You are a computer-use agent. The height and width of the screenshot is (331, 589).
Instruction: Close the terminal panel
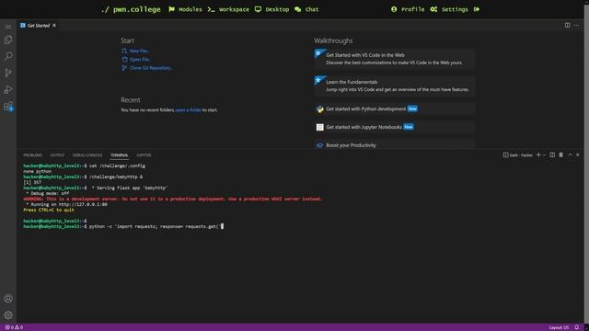[x=578, y=155]
